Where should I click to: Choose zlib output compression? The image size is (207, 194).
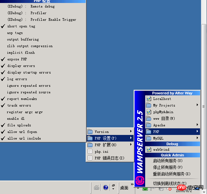tap(43, 46)
